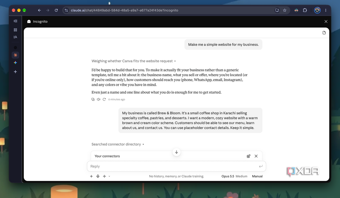
Task: Go forward in the browser
Action: (x=48, y=10)
